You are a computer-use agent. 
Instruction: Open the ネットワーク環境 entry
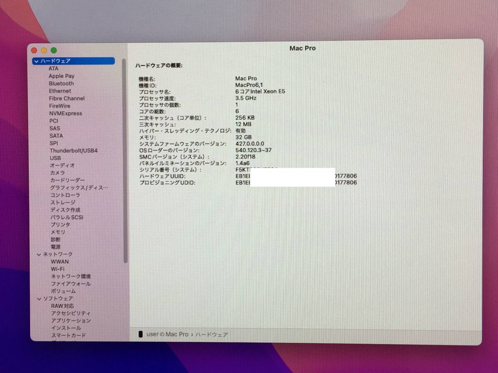(x=71, y=276)
